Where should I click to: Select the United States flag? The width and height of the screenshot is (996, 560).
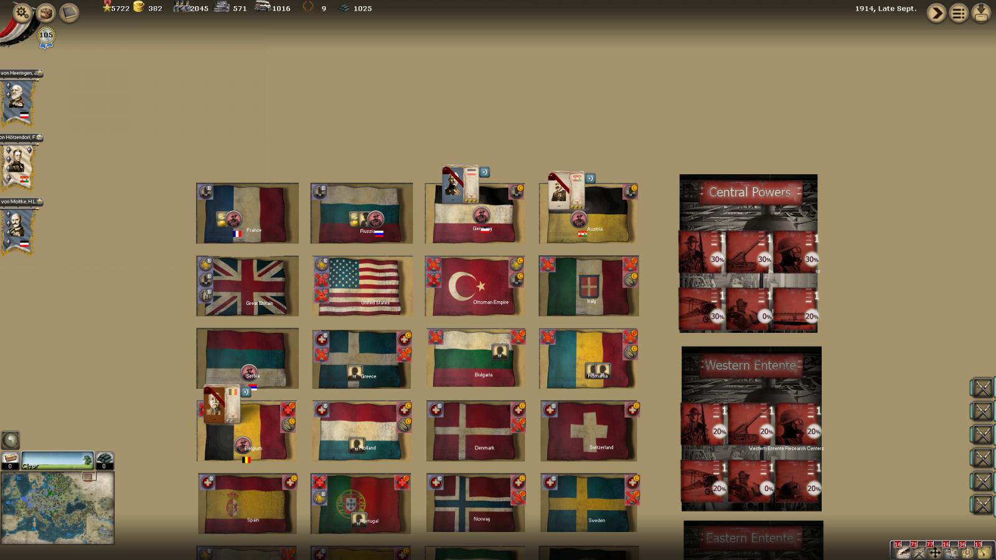pos(362,286)
